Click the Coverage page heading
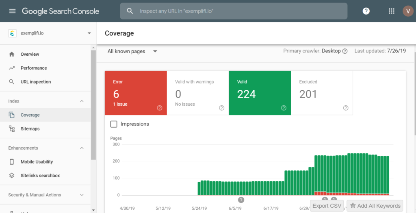 point(119,33)
